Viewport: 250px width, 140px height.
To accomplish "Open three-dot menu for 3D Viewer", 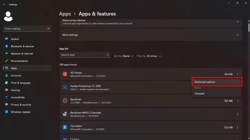I will coord(238,74).
